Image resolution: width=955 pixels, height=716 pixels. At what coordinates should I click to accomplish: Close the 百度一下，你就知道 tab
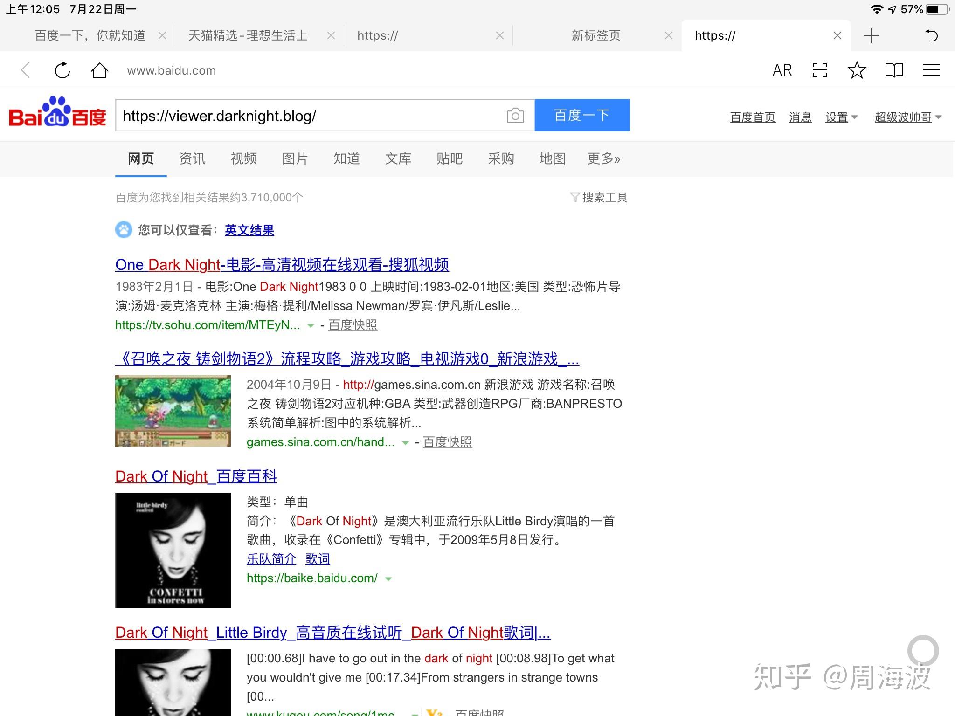[x=162, y=35]
